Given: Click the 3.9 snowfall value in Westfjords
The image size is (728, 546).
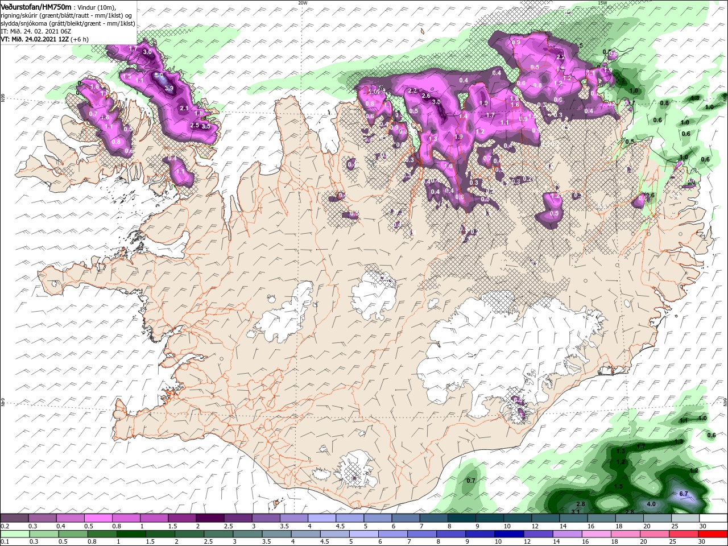Looking at the screenshot, I should tap(169, 88).
